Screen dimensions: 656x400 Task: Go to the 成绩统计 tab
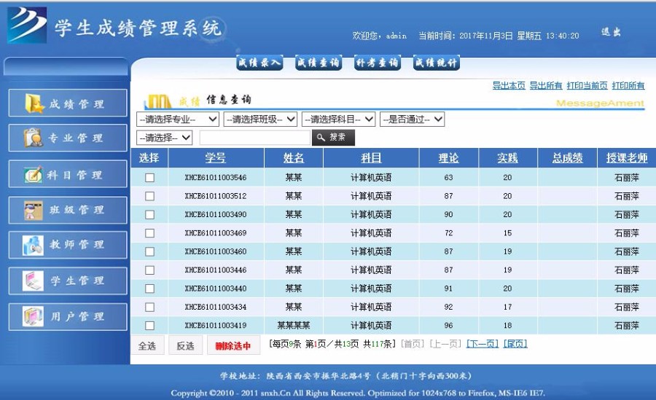coord(437,63)
